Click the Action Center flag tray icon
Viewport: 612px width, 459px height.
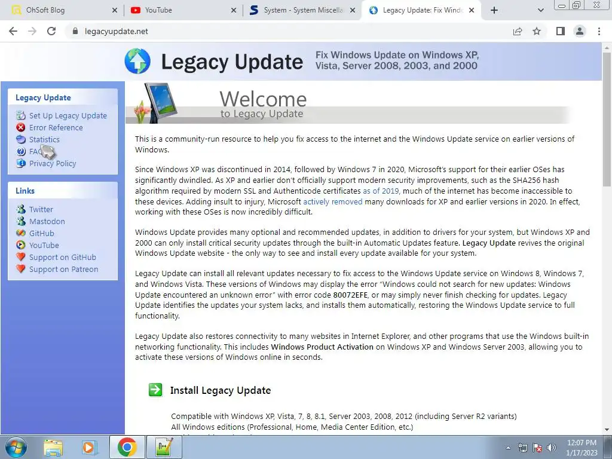(537, 448)
